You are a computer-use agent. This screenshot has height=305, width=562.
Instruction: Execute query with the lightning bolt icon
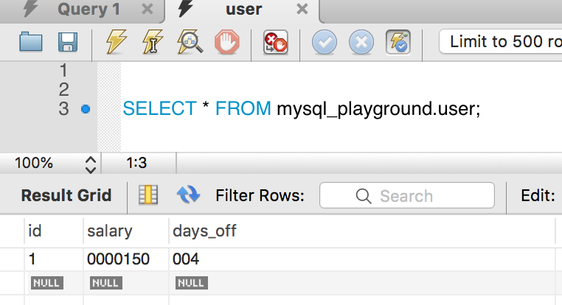click(x=116, y=42)
